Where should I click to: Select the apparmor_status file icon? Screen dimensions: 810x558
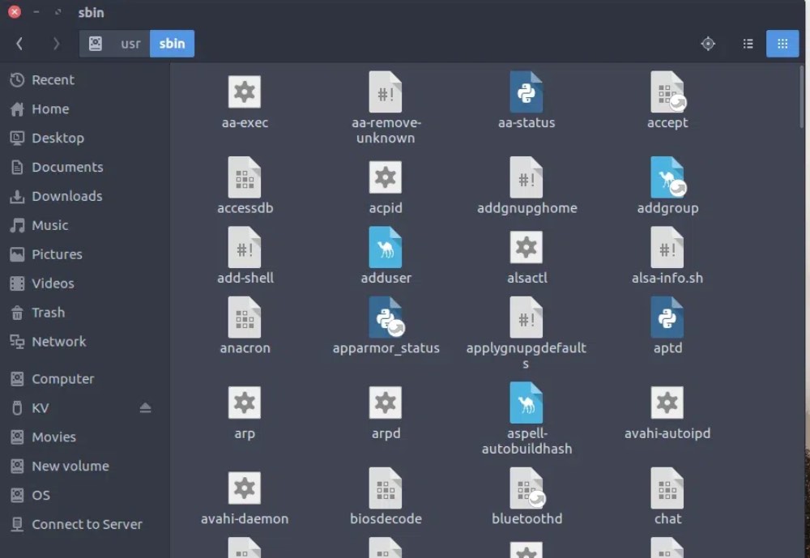385,317
